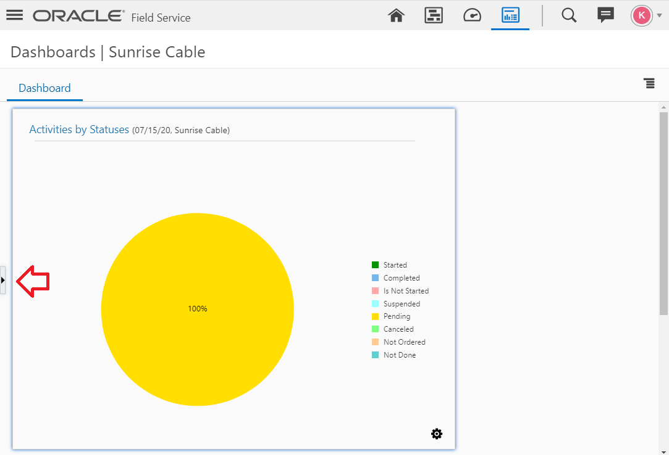The height and width of the screenshot is (455, 669).
Task: Click the 'Pending' legend label
Action: point(397,316)
